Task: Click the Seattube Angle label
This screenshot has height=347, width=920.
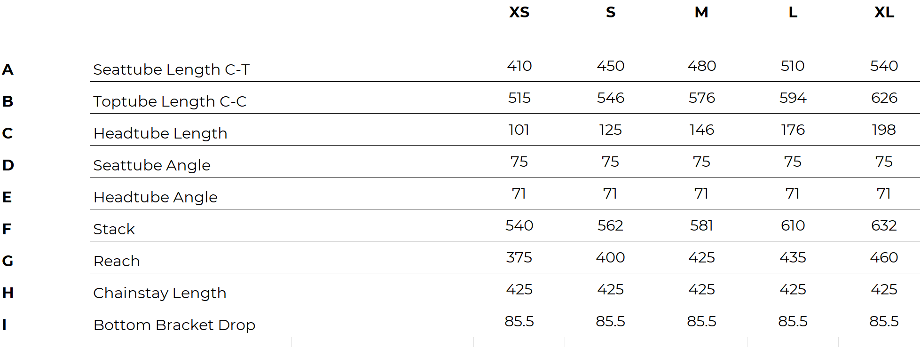Action: pyautogui.click(x=152, y=165)
